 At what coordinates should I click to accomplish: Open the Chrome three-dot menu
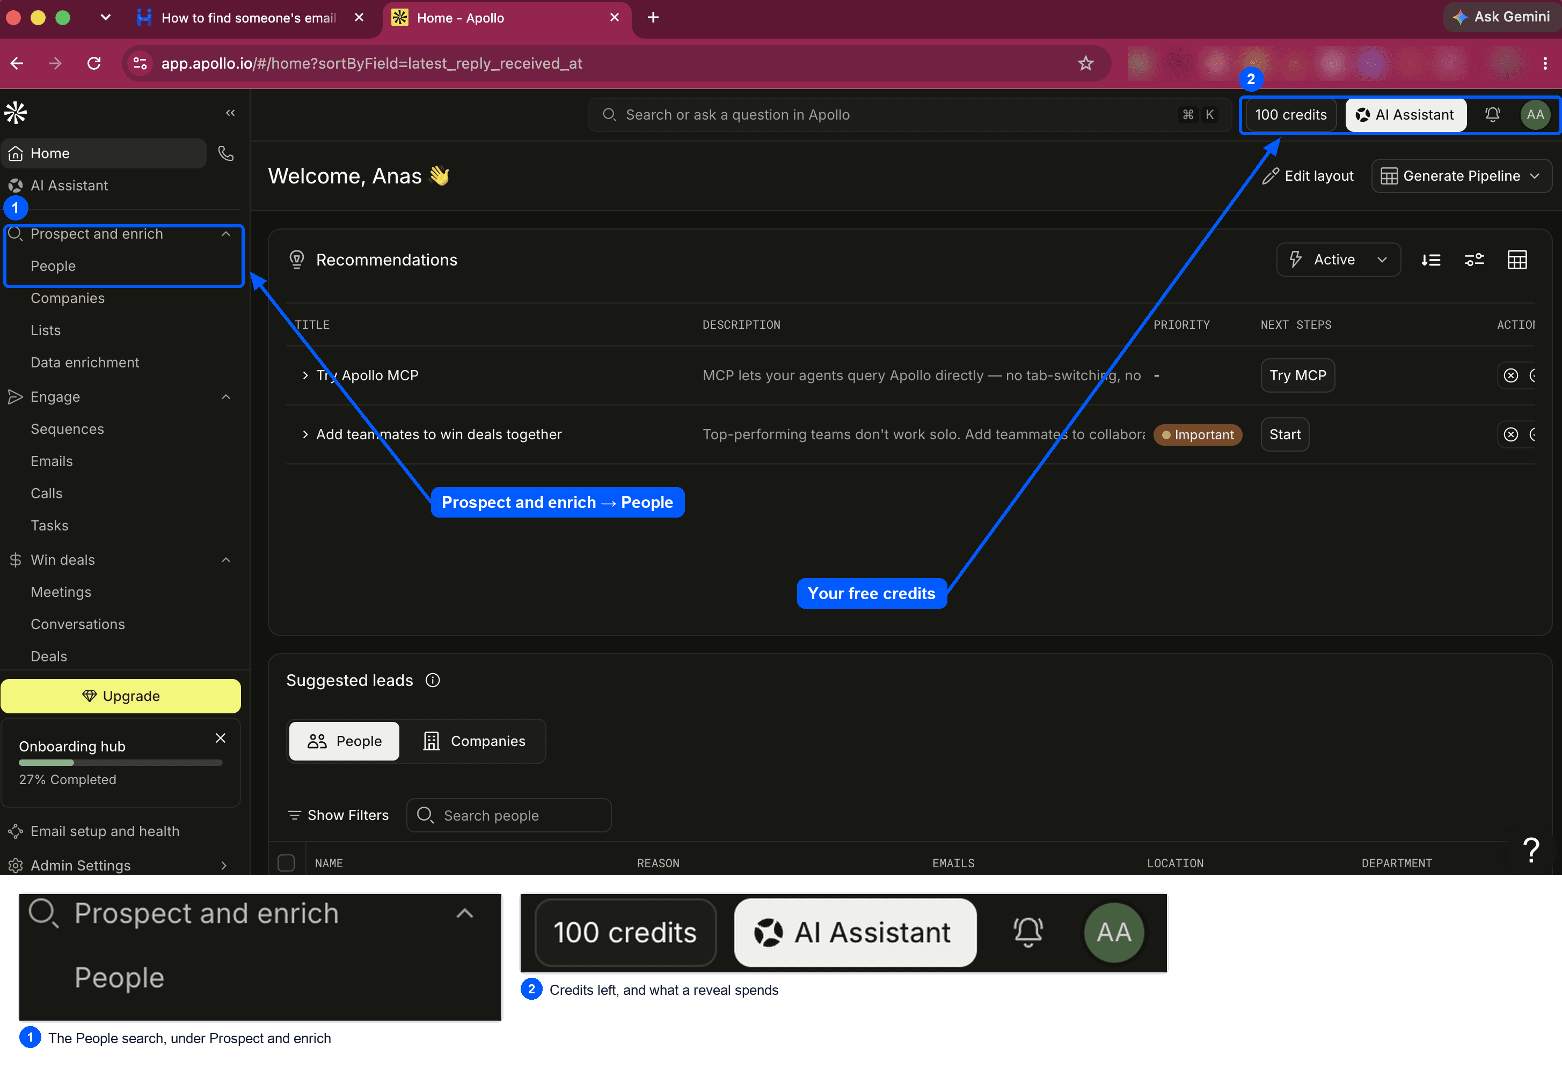click(1545, 63)
